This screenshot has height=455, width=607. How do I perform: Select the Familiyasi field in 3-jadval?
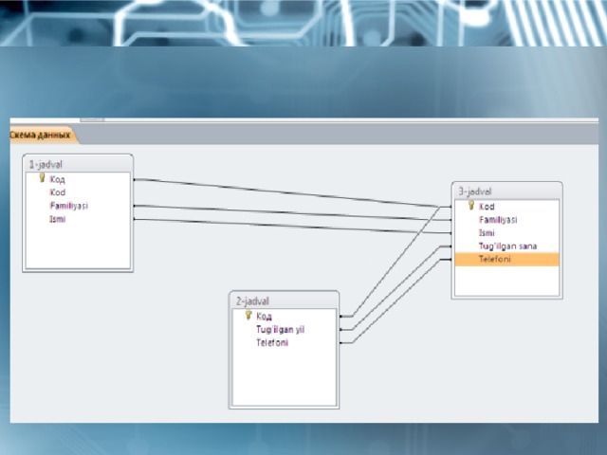(x=498, y=219)
